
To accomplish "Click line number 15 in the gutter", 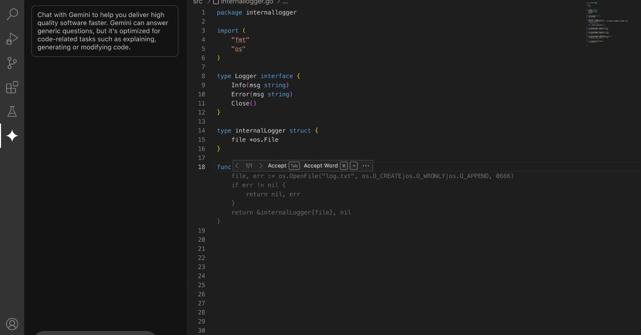I will [x=201, y=139].
